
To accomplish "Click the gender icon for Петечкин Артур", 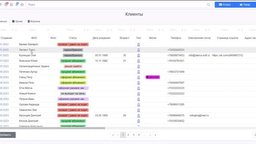I will tap(138, 72).
